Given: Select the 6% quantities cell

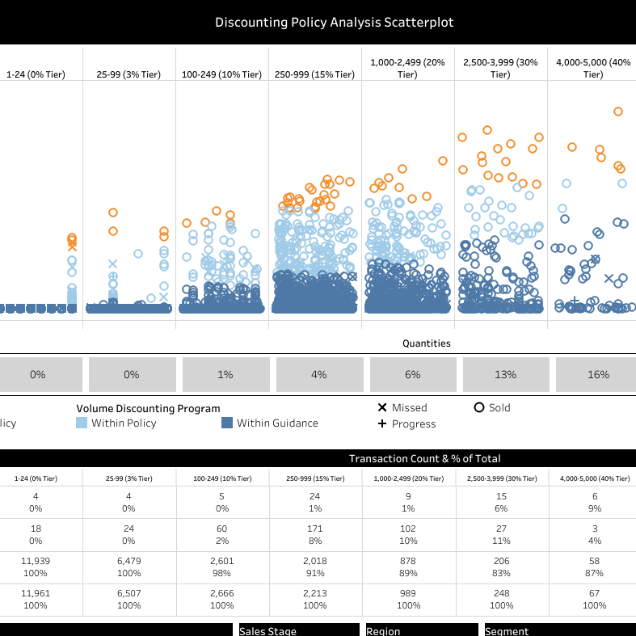Looking at the screenshot, I should pos(412,374).
